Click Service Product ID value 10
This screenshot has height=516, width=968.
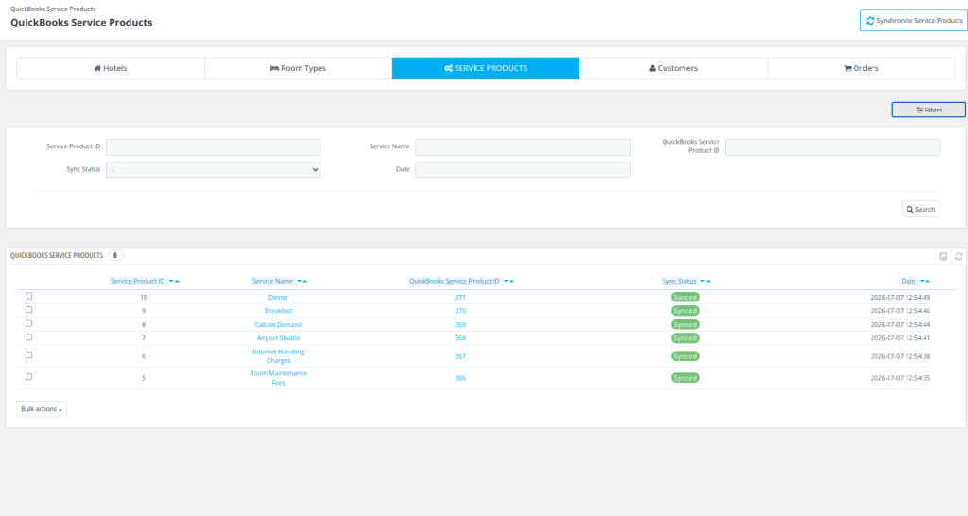pyautogui.click(x=144, y=297)
